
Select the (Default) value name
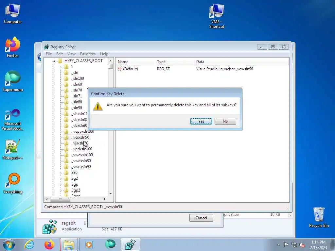[131, 69]
